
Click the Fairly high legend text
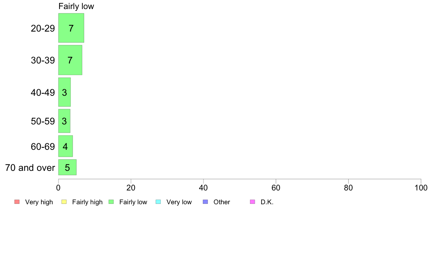click(87, 202)
